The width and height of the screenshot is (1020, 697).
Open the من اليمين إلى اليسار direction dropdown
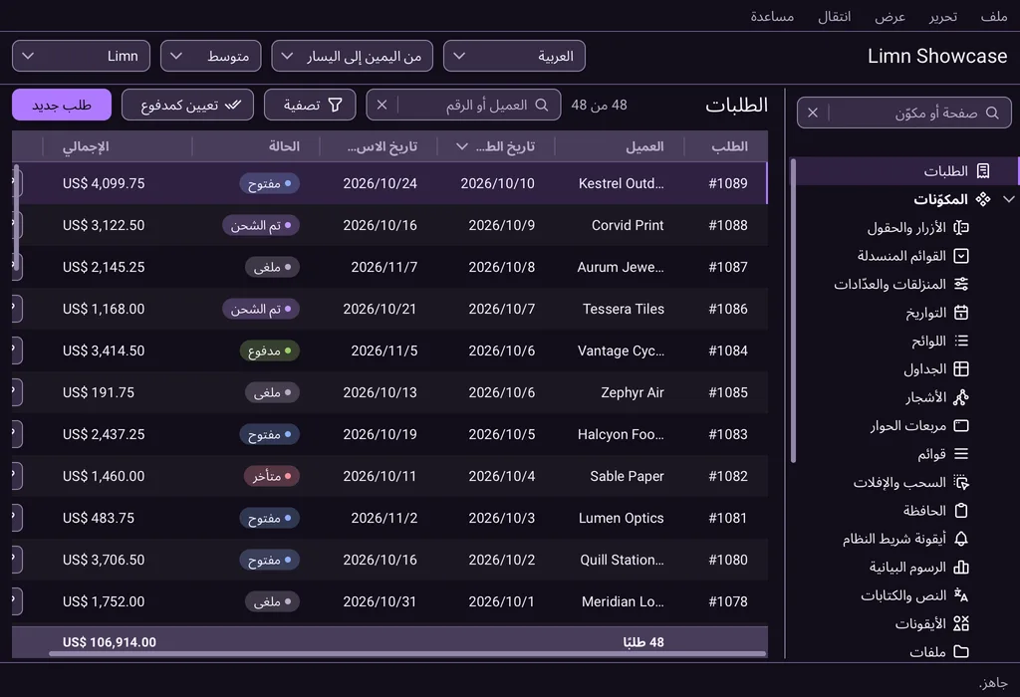(x=352, y=56)
